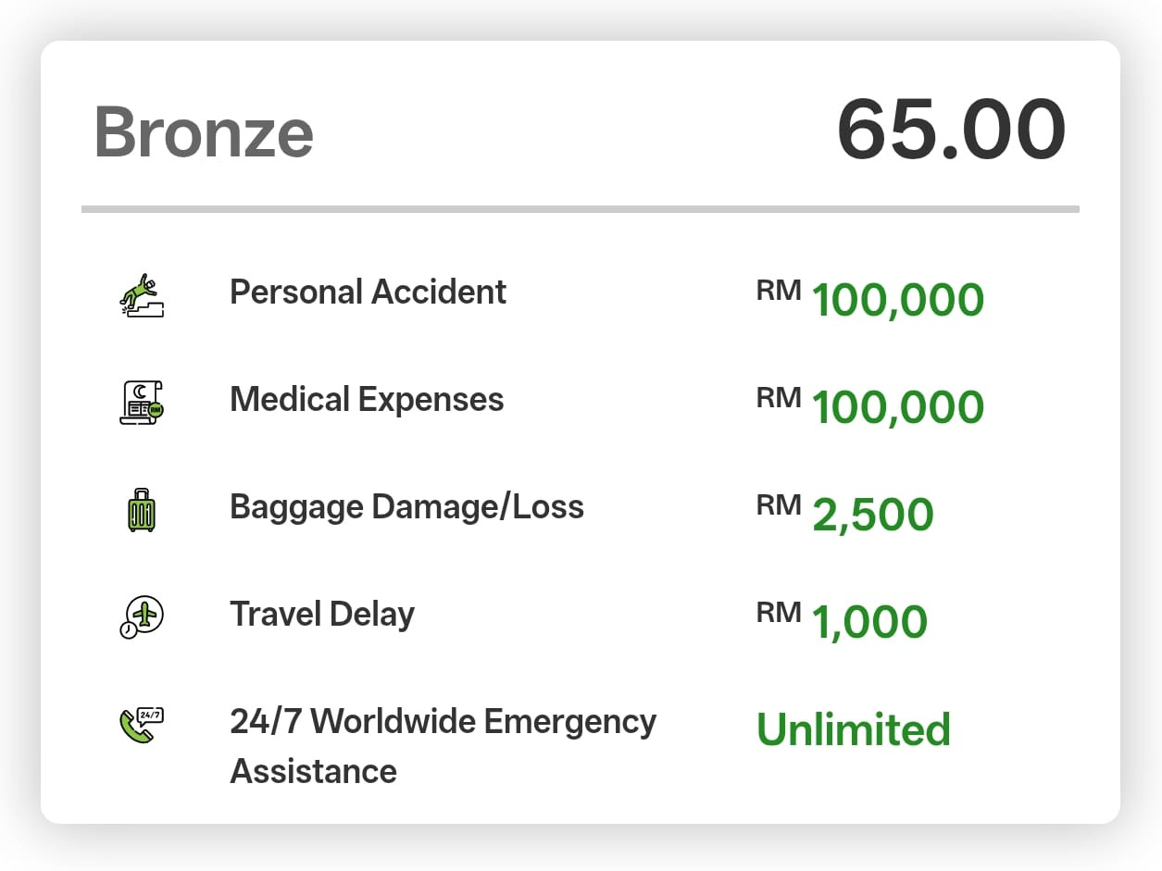
Task: Open the Personal Accident coverage label
Action: [x=368, y=292]
